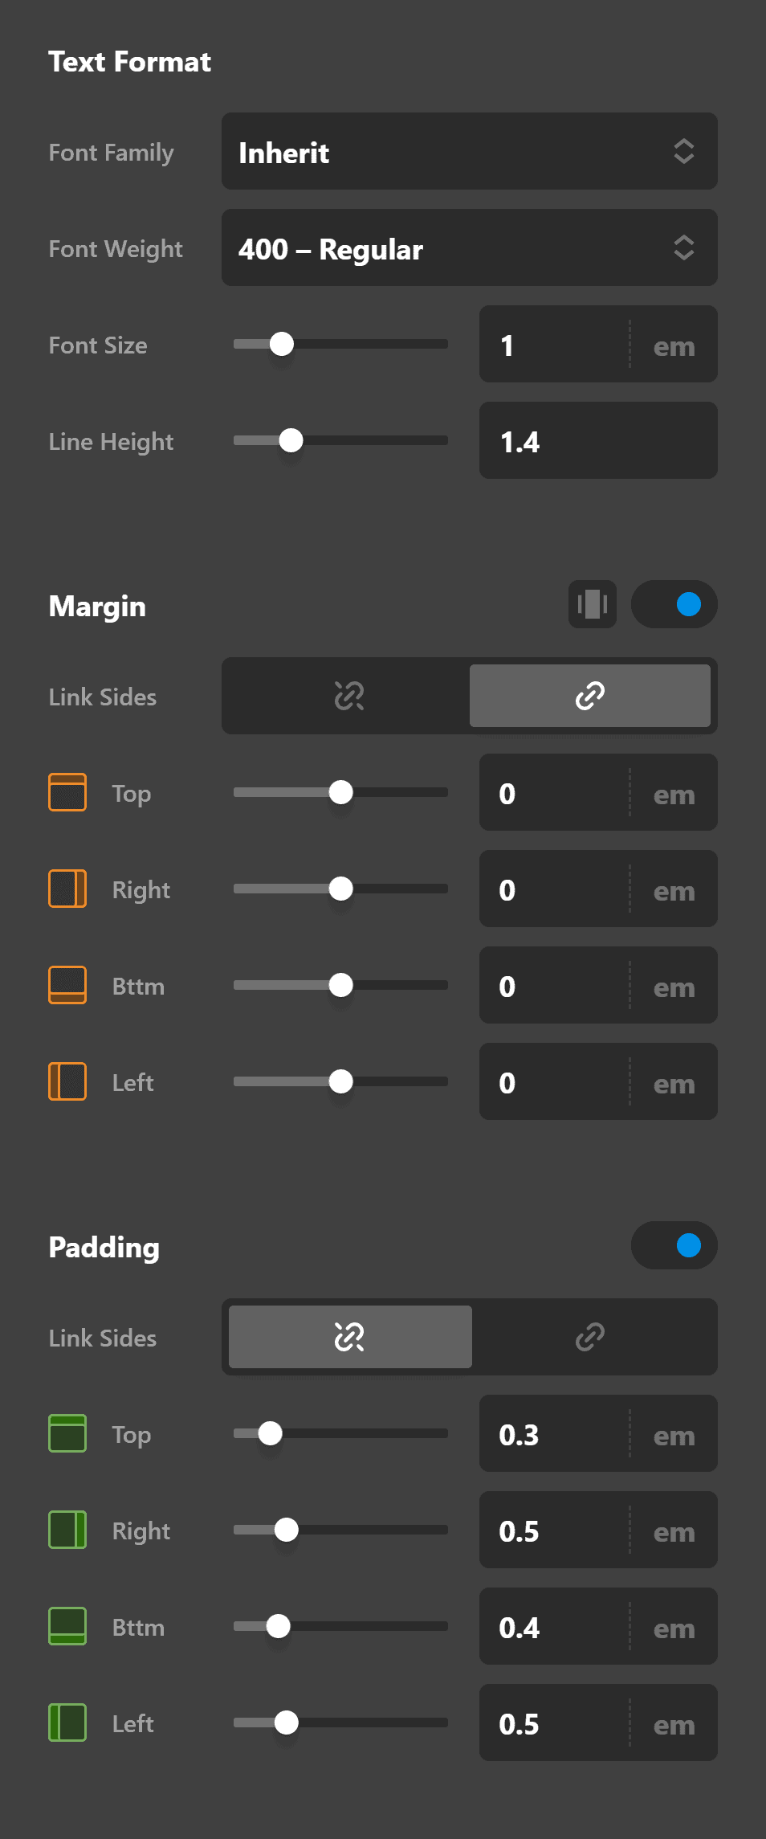Open the Font Weight dropdown
Image resolution: width=766 pixels, height=1839 pixels.
click(470, 248)
